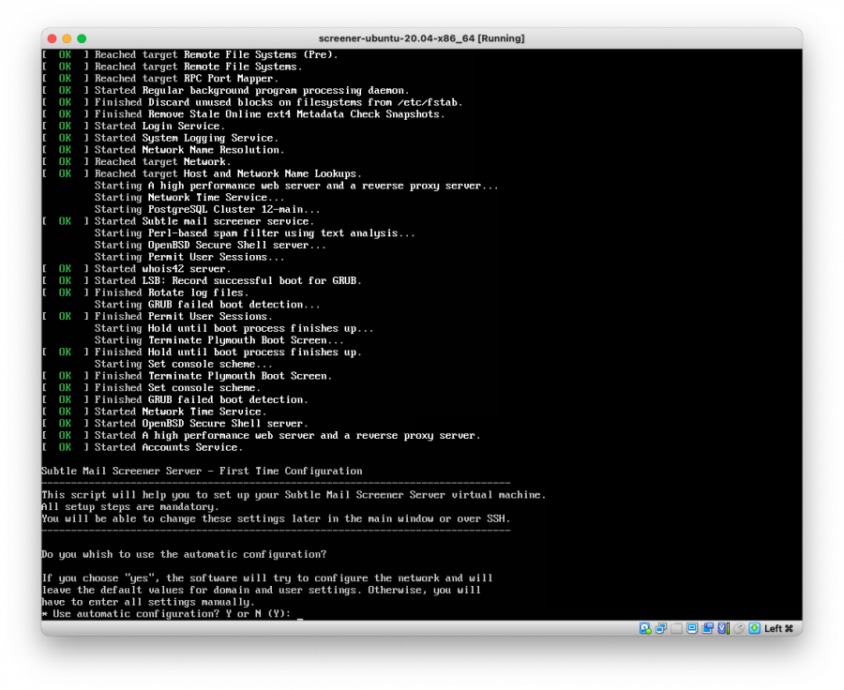Click the overlapping-screens recording status icon
Screen dimensions: 844x690
click(x=707, y=628)
